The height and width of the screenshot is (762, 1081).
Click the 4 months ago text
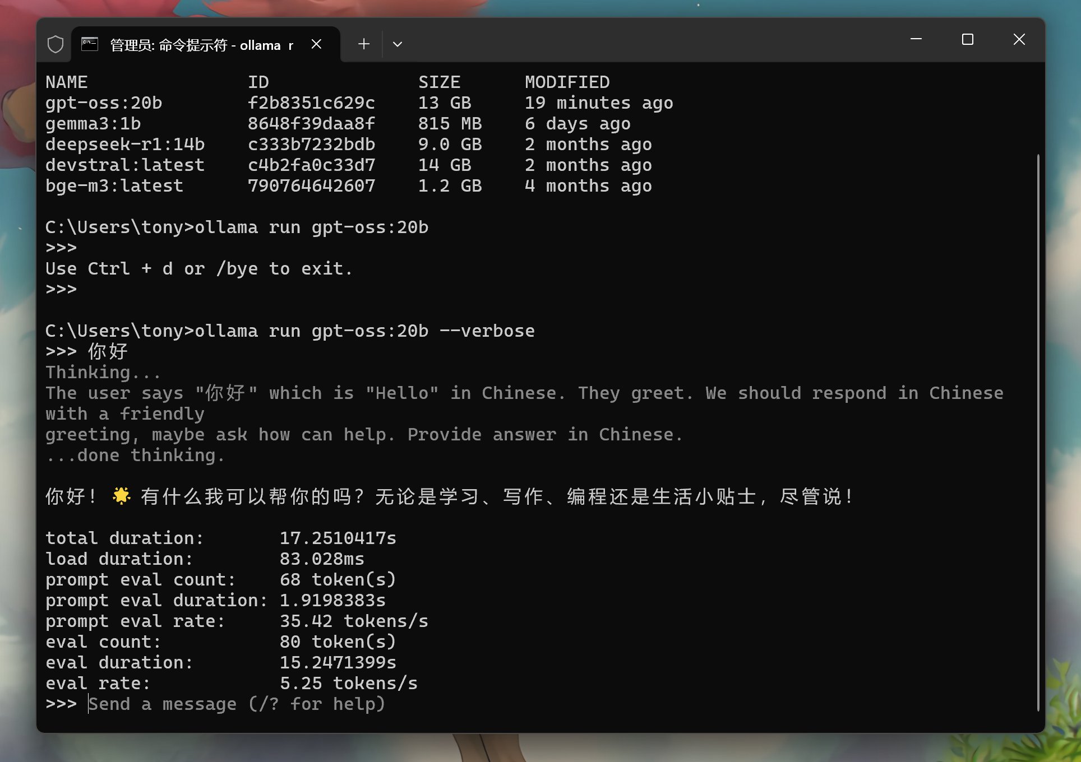point(588,186)
